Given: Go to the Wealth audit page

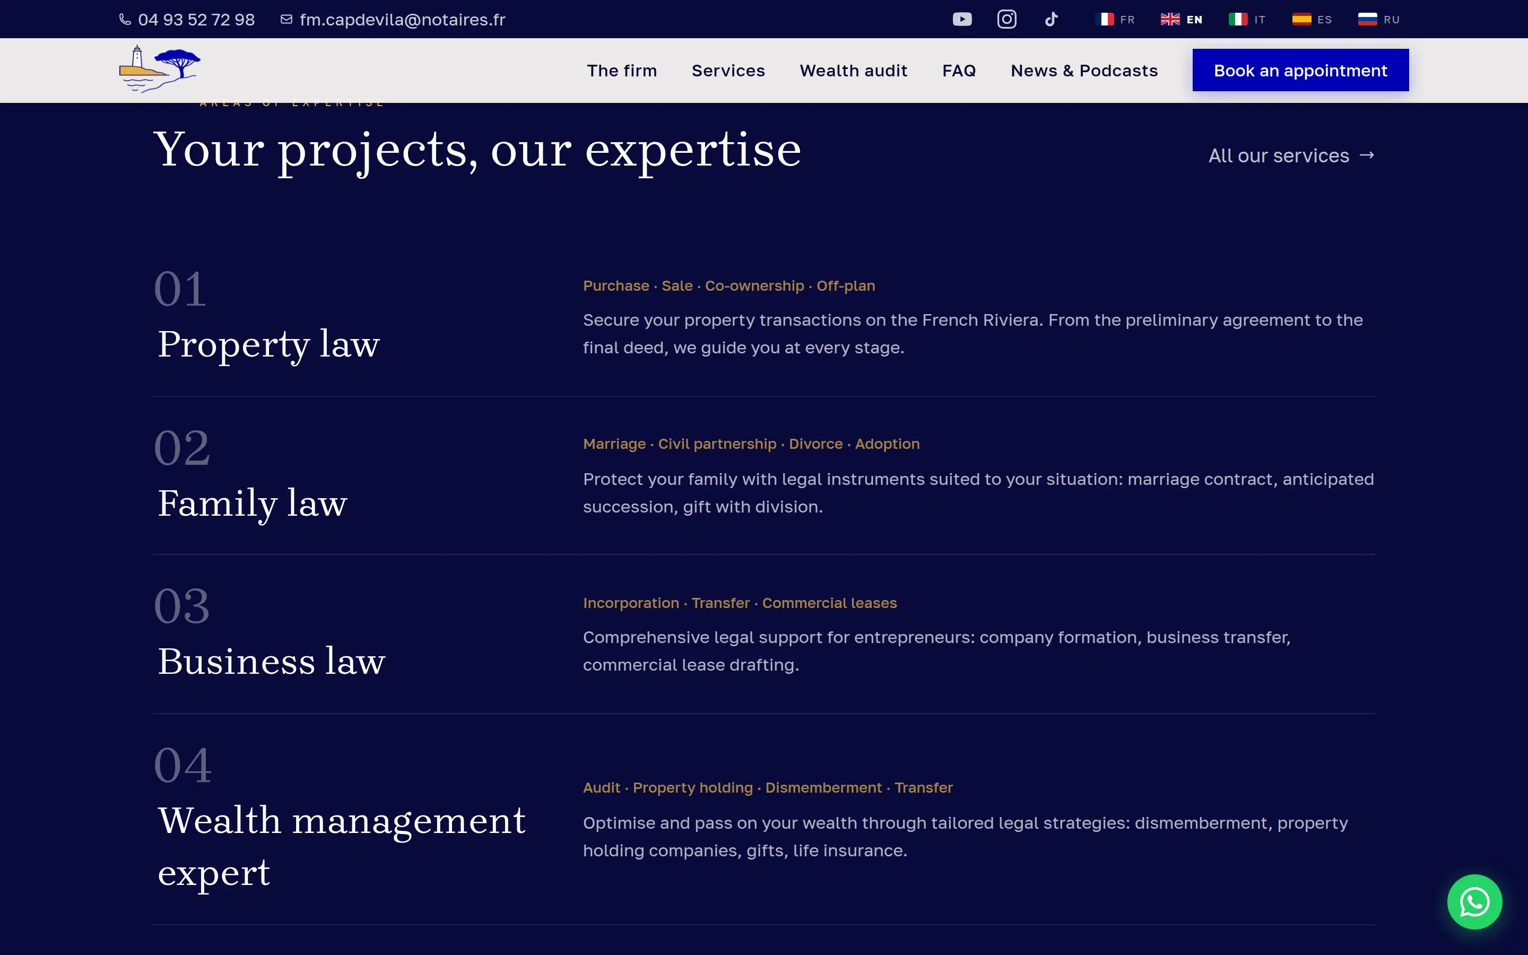Looking at the screenshot, I should pos(854,71).
